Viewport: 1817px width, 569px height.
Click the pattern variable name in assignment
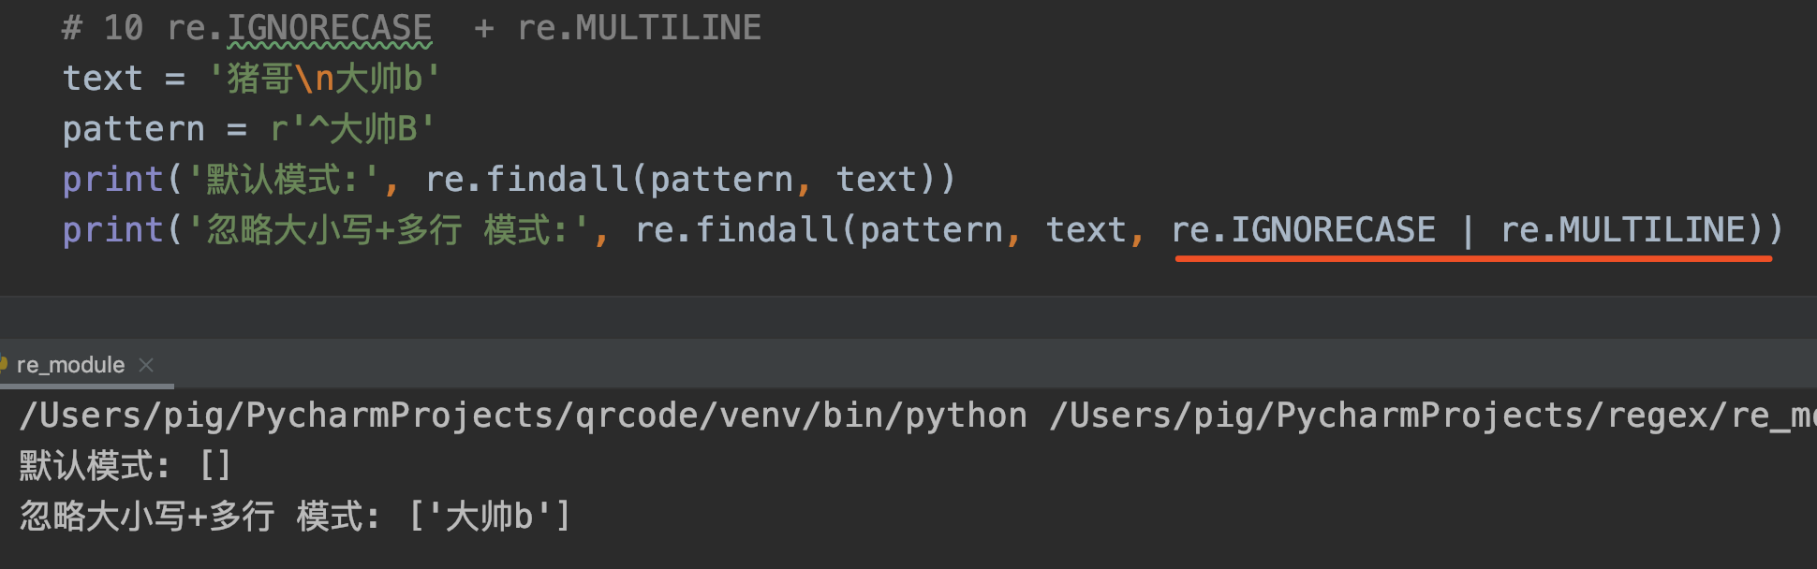tap(133, 129)
